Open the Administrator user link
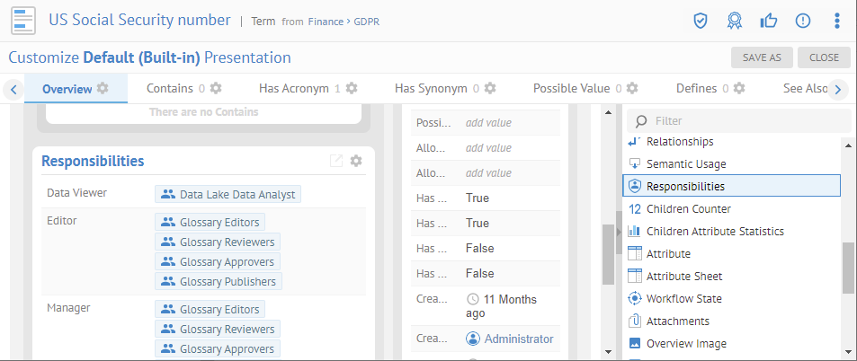The height and width of the screenshot is (361, 857). coord(518,339)
